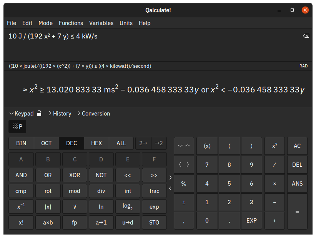Click the AND bitwise operator button

click(x=21, y=175)
